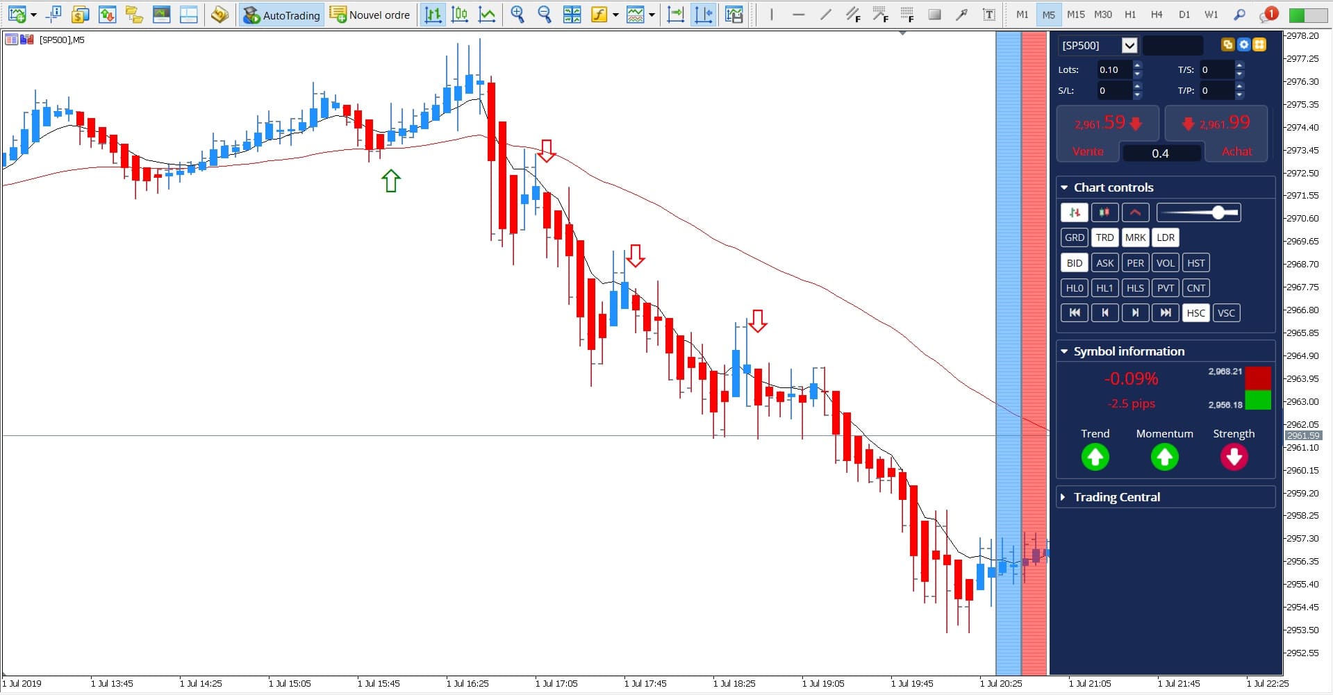
Task: Switch chart to line chart view
Action: click(487, 14)
